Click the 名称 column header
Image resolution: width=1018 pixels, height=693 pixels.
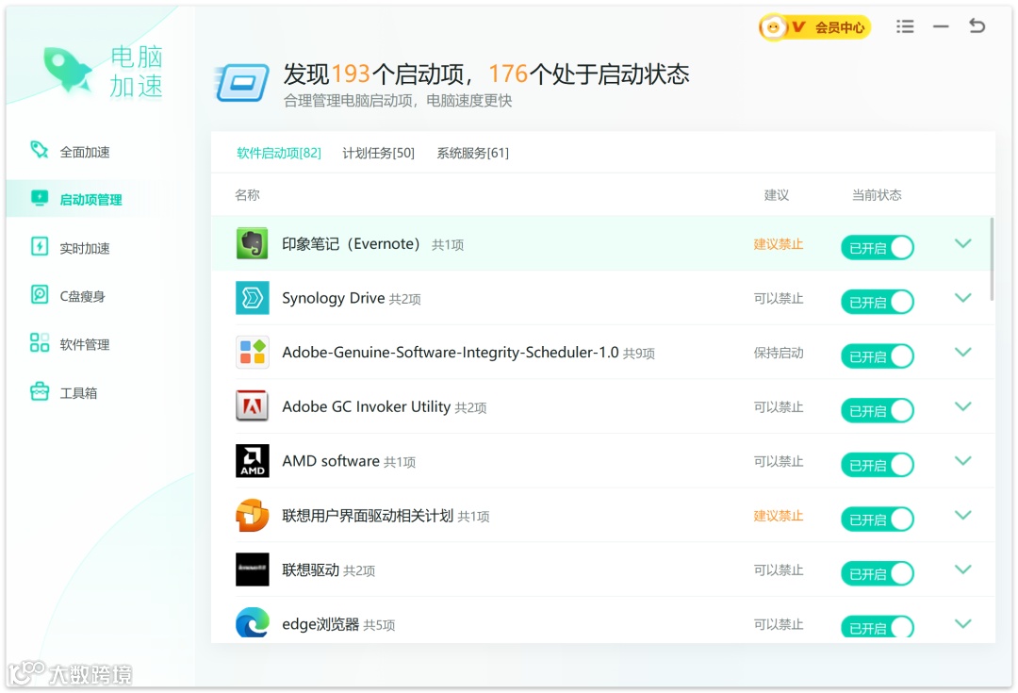247,195
